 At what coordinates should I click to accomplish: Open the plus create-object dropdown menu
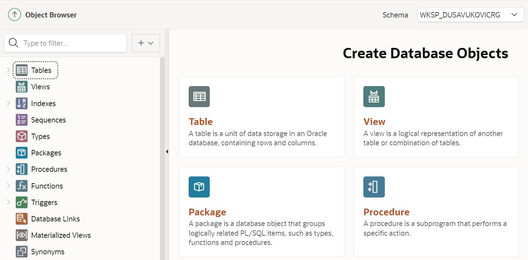tap(146, 43)
